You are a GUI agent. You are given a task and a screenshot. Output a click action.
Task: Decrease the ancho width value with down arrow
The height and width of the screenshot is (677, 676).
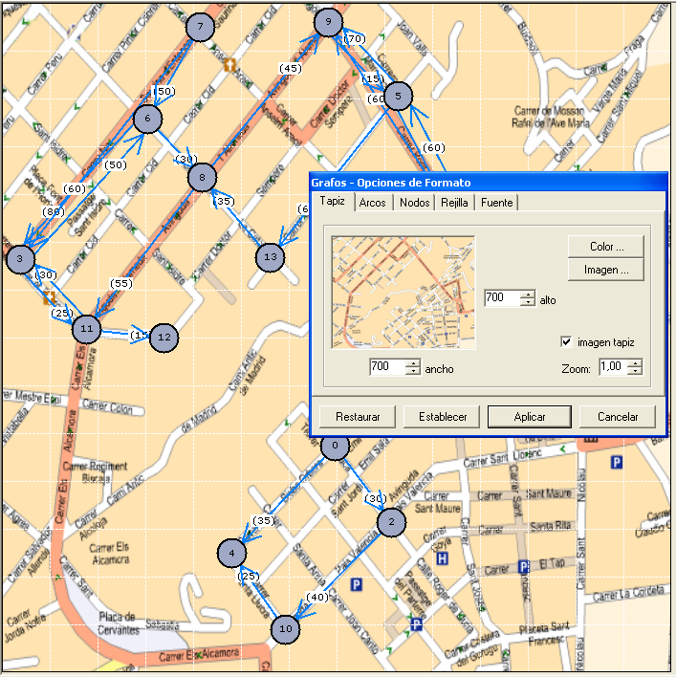[x=412, y=371]
